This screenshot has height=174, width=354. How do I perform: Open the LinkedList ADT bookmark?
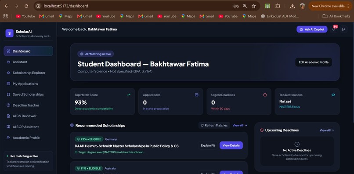click(x=279, y=16)
